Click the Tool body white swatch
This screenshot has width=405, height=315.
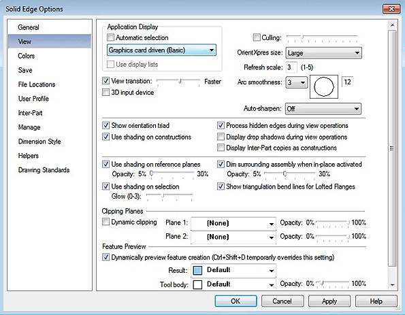(x=197, y=284)
